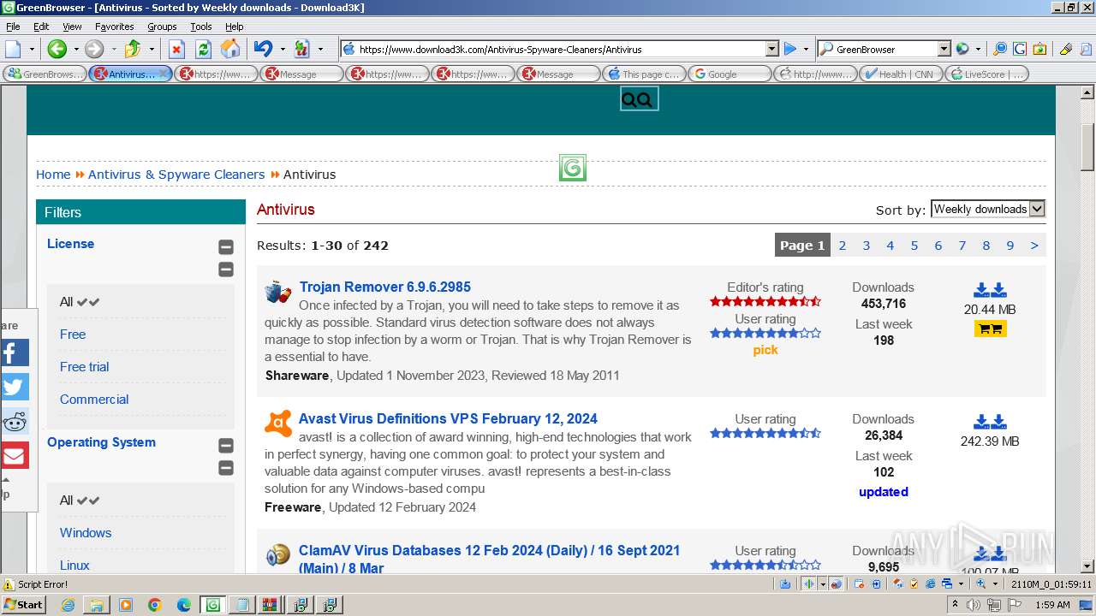Click the Go blue arrow beside address bar
The image size is (1096, 616).
(790, 49)
